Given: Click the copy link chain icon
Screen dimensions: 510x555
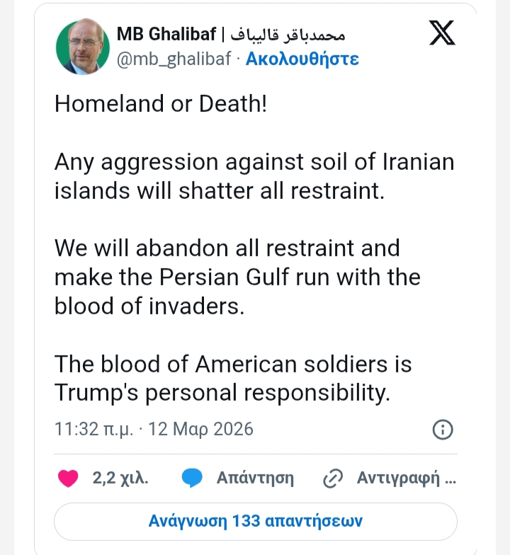Looking at the screenshot, I should click(x=333, y=479).
